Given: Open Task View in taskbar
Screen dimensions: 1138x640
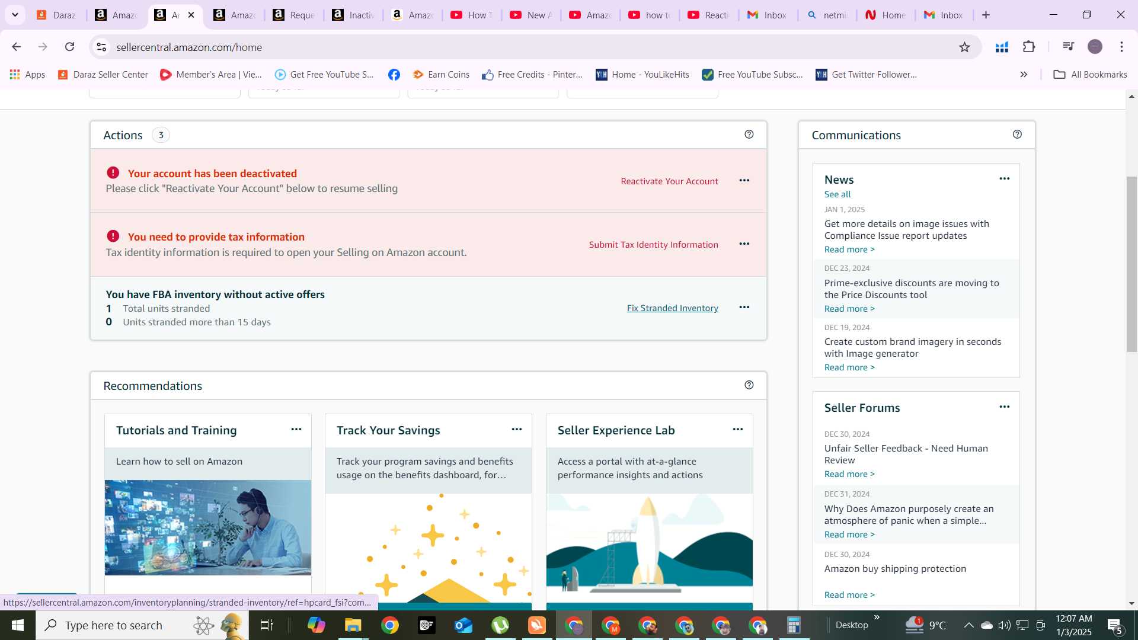Looking at the screenshot, I should [267, 625].
